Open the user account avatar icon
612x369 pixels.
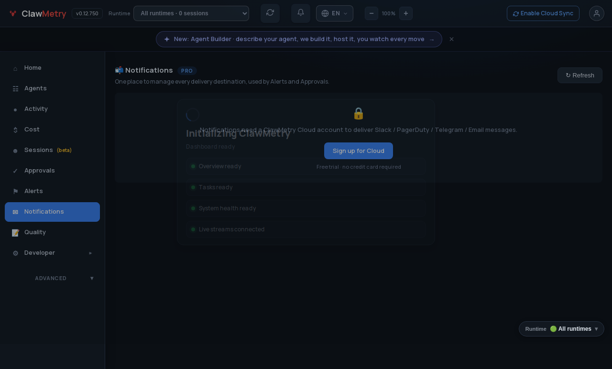597,13
